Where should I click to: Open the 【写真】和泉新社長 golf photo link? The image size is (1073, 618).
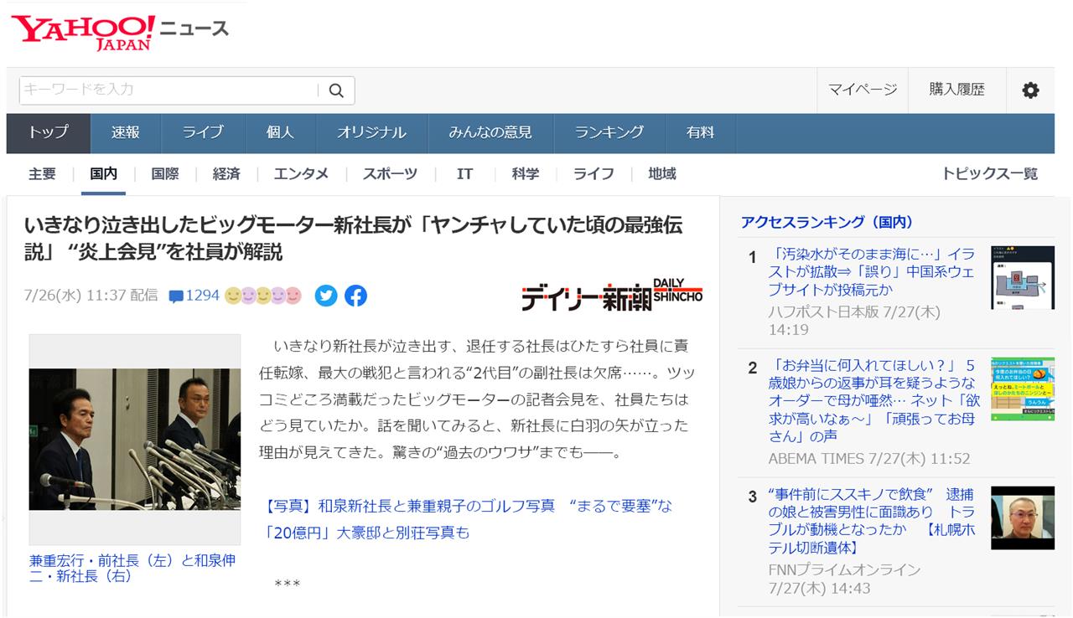point(468,519)
